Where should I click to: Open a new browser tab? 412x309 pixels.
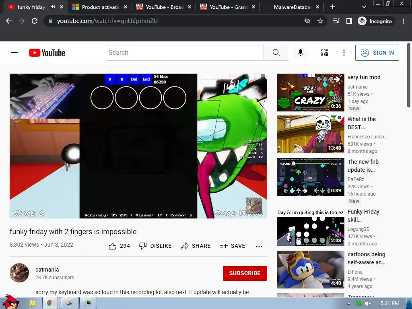pyautogui.click(x=333, y=7)
